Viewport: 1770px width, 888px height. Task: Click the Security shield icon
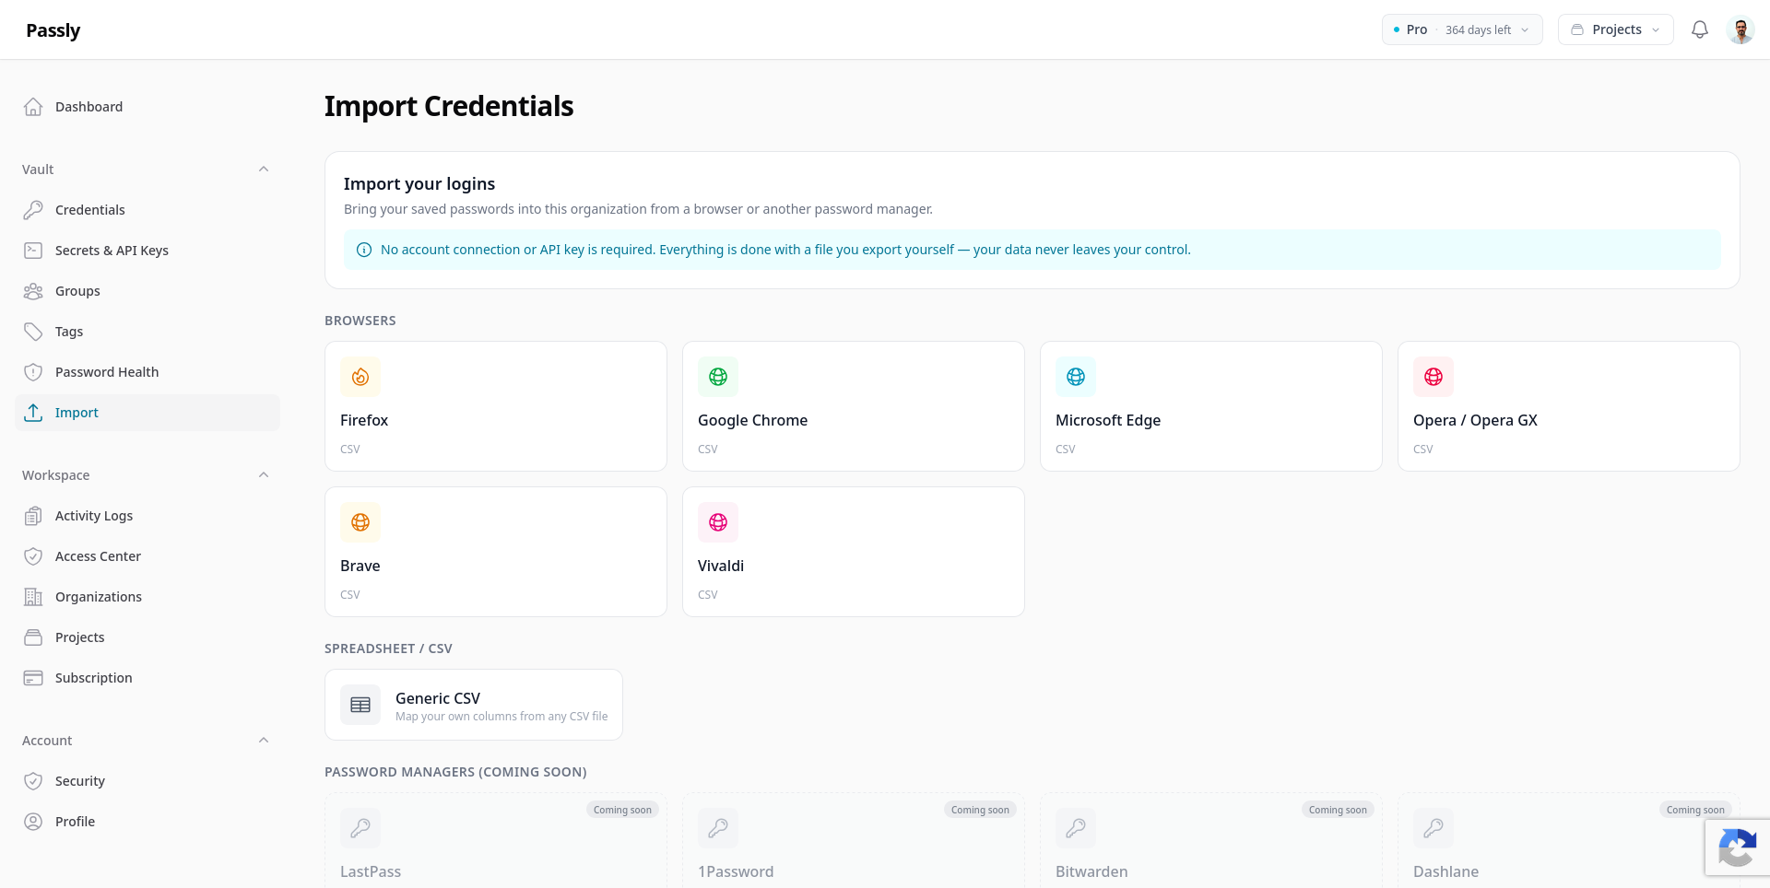(x=33, y=781)
